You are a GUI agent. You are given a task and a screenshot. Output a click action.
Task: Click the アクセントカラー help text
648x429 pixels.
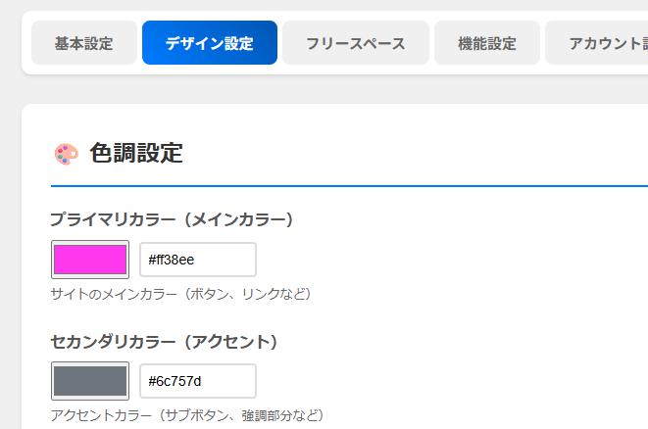tap(186, 415)
